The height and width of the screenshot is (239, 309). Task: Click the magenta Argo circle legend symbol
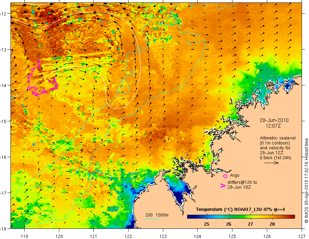tap(225, 176)
